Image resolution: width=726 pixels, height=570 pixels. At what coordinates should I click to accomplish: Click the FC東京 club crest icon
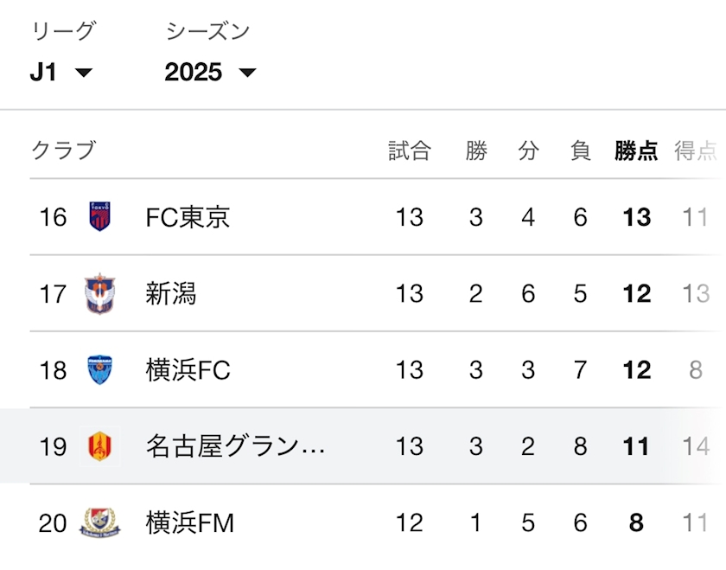[99, 216]
